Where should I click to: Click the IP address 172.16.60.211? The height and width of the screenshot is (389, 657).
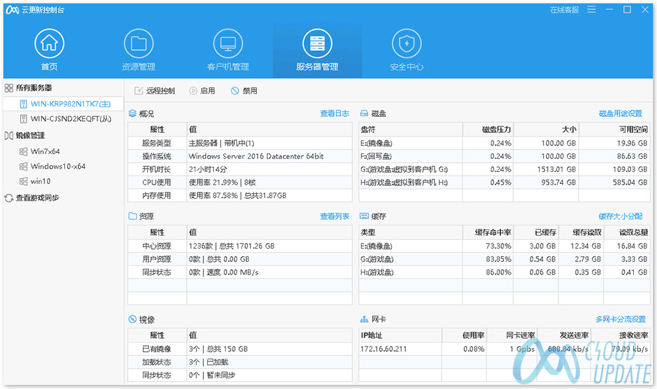(383, 349)
